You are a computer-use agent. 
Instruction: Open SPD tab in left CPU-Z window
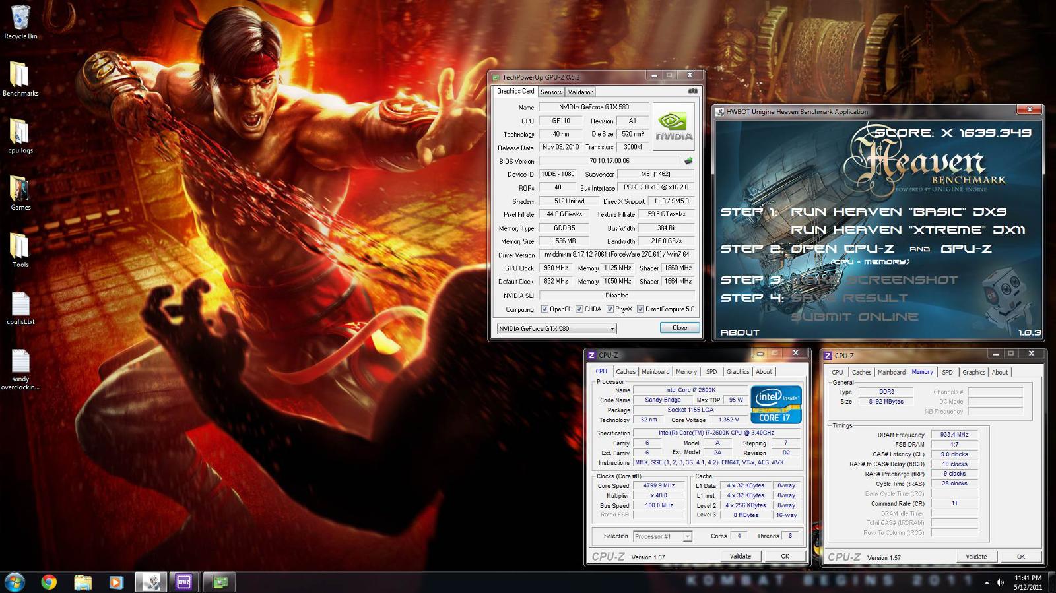pyautogui.click(x=711, y=372)
